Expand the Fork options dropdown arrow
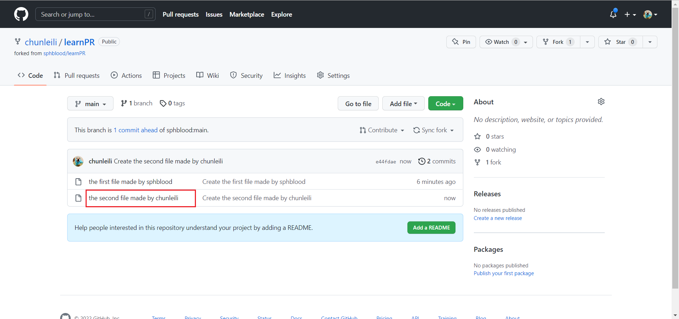Screen dimensions: 679x319 pyautogui.click(x=587, y=42)
